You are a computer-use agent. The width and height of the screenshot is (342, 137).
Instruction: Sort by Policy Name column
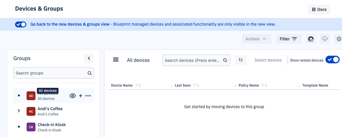[x=264, y=85]
